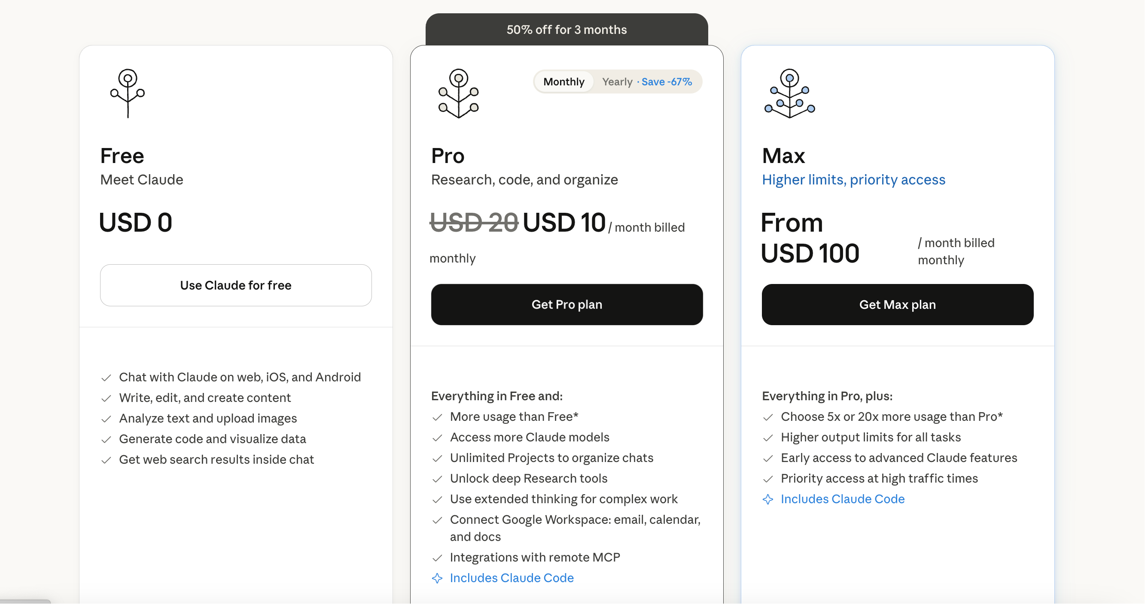Screen dimensions: 1145x604
Task: Switch billing to Yearly
Action: [617, 82]
